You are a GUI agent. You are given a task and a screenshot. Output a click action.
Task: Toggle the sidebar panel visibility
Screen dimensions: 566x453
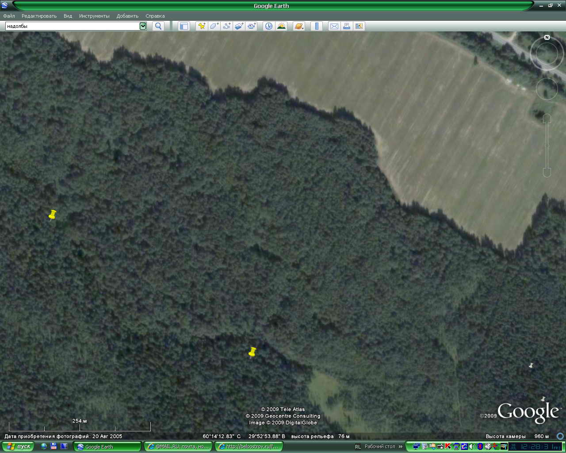pyautogui.click(x=184, y=26)
